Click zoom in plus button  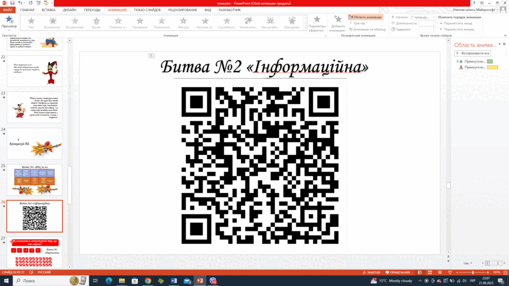tap(487, 272)
